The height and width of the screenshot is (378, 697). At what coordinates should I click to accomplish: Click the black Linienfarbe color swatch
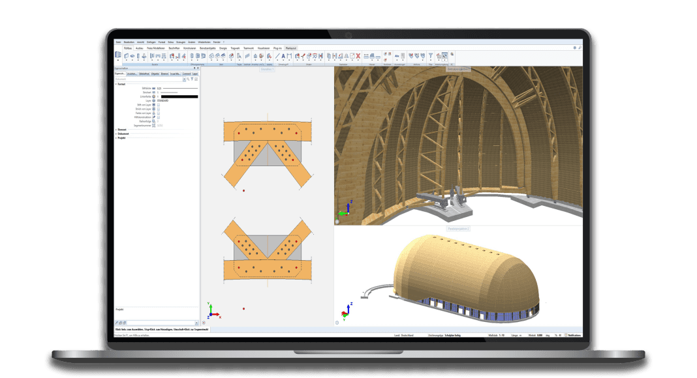pos(179,96)
